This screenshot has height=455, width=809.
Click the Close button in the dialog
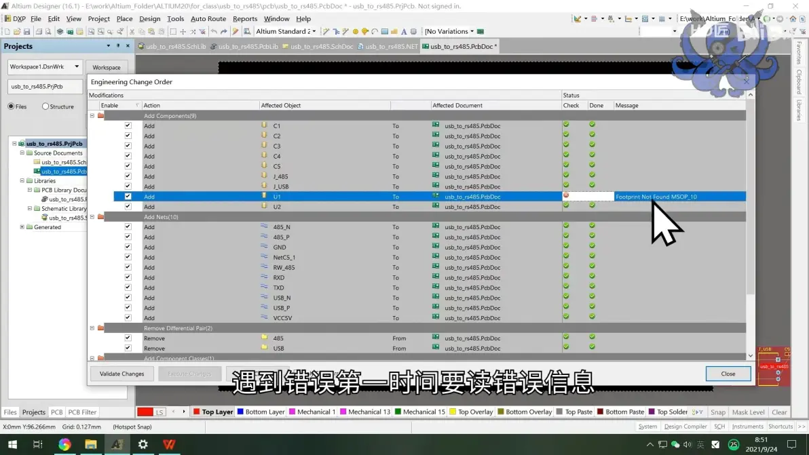(x=728, y=374)
